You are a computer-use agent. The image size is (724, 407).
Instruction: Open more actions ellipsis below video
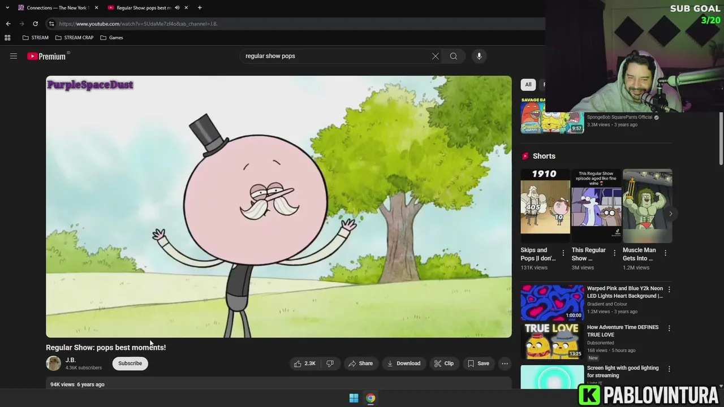[505, 363]
